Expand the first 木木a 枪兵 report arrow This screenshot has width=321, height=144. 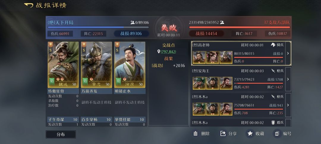point(288,105)
